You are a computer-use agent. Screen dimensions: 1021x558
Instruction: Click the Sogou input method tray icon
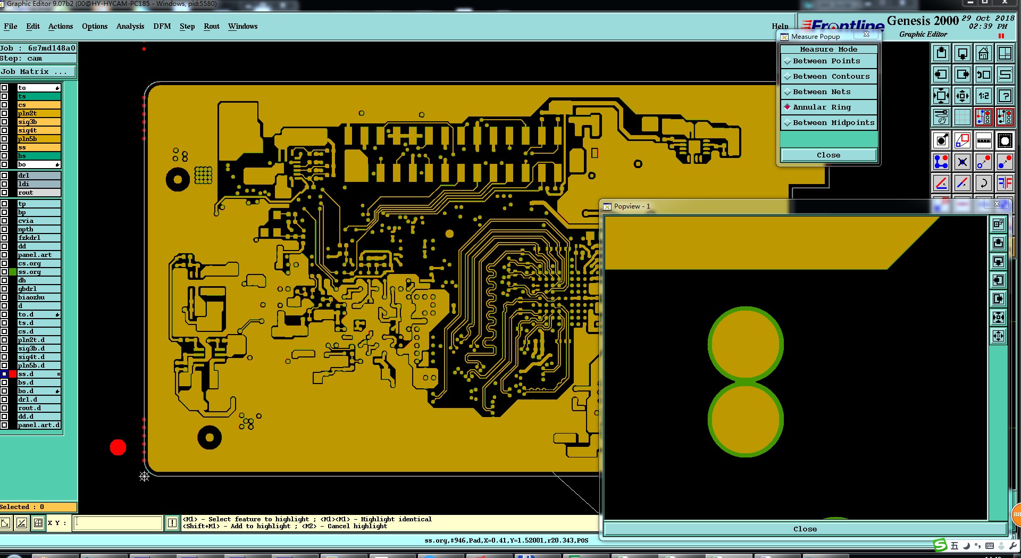pyautogui.click(x=940, y=545)
